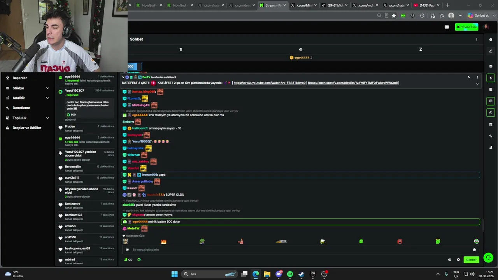498x280 pixels.
Task: Click the zoom magnifier icon in address bar
Action: coord(379,16)
